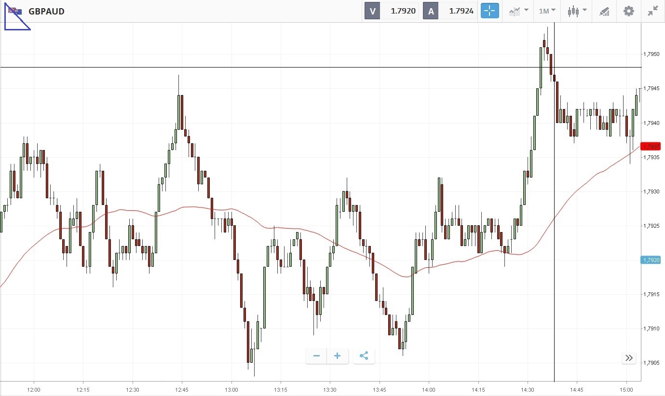Click the 12:45 time axis label

(x=182, y=389)
